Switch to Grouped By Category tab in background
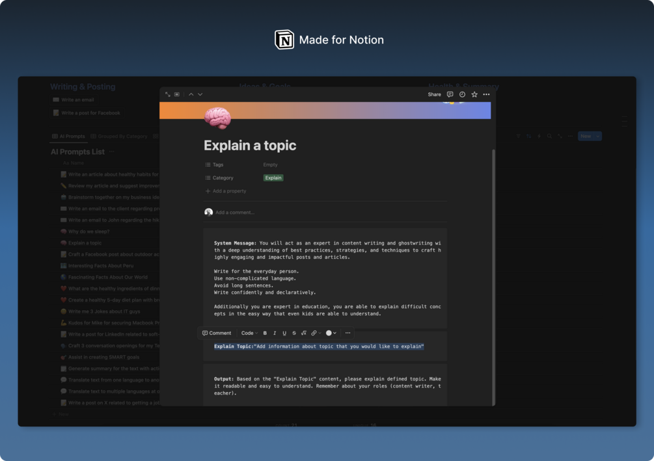This screenshot has height=461, width=654. click(x=119, y=137)
